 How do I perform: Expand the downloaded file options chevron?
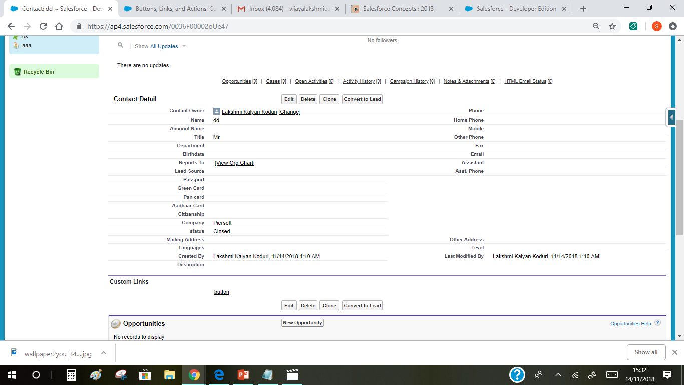tap(103, 353)
